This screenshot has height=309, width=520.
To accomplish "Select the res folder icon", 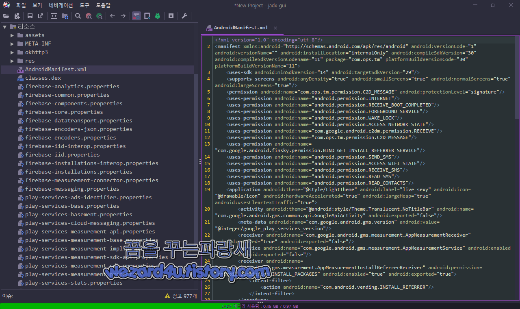I will click(x=20, y=61).
